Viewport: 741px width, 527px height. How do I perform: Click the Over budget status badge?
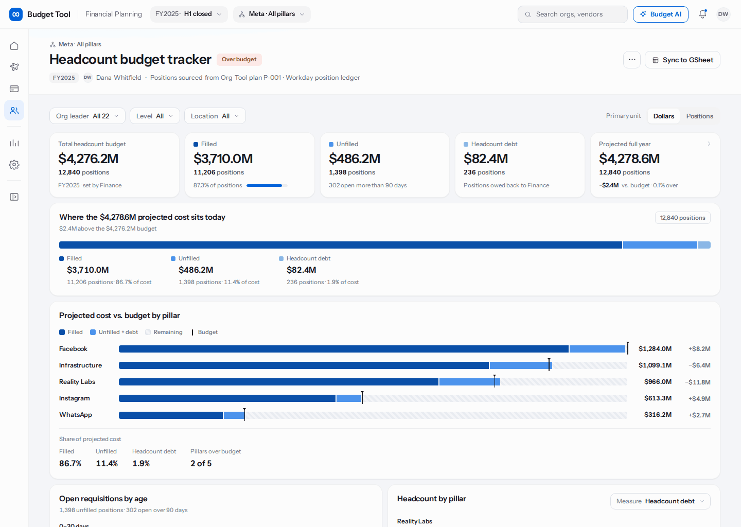[239, 59]
